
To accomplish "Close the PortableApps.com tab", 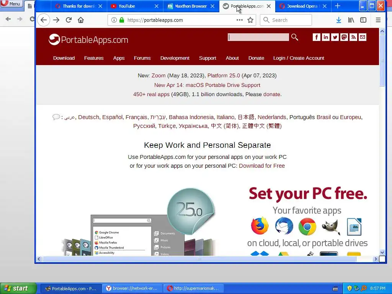I will (x=269, y=6).
